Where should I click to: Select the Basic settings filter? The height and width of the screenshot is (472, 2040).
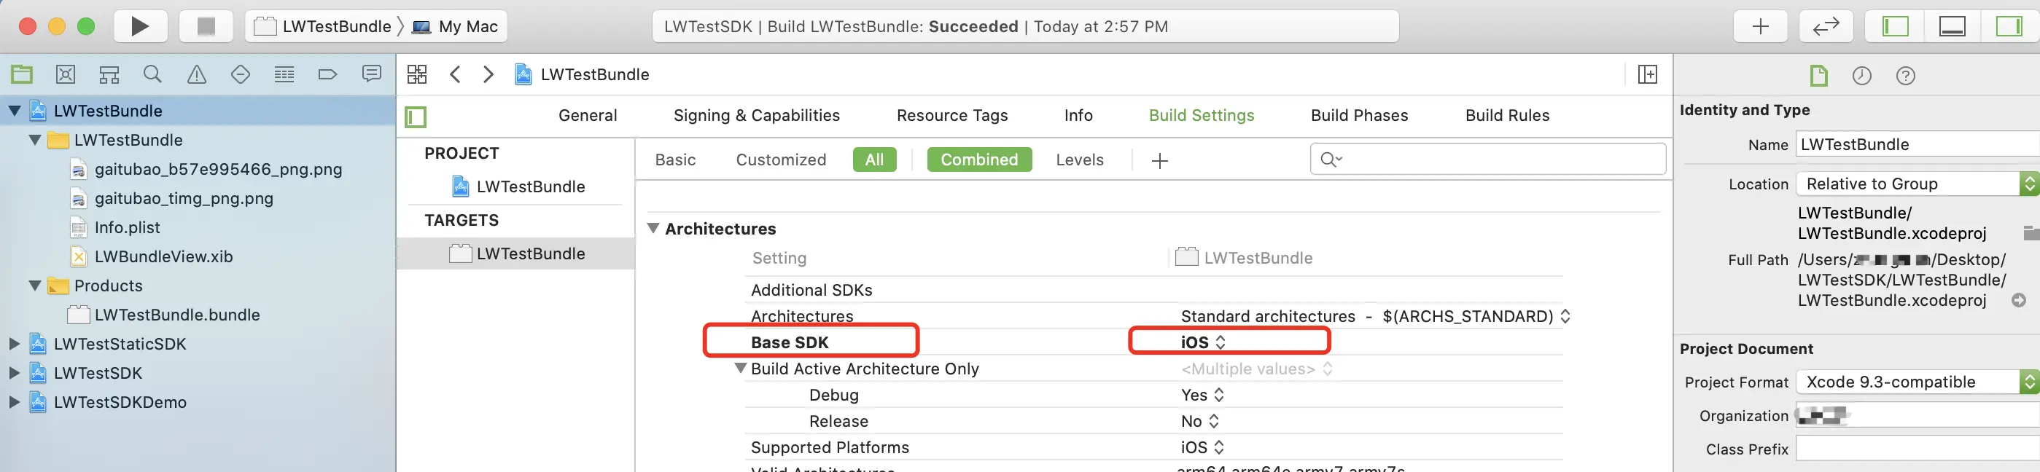(674, 160)
